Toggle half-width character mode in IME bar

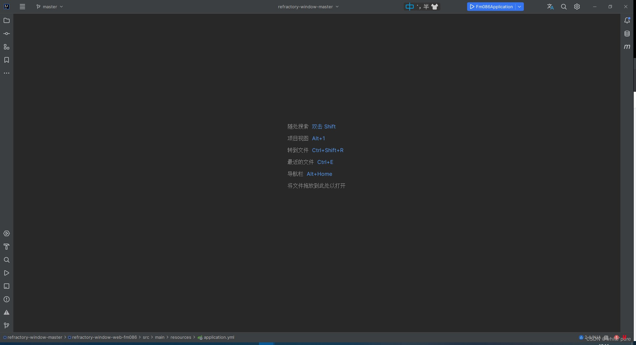(426, 7)
